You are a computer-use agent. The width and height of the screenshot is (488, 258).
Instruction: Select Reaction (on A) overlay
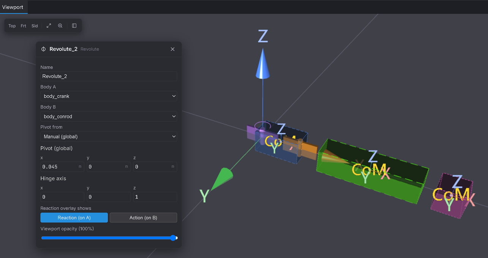tap(74, 217)
